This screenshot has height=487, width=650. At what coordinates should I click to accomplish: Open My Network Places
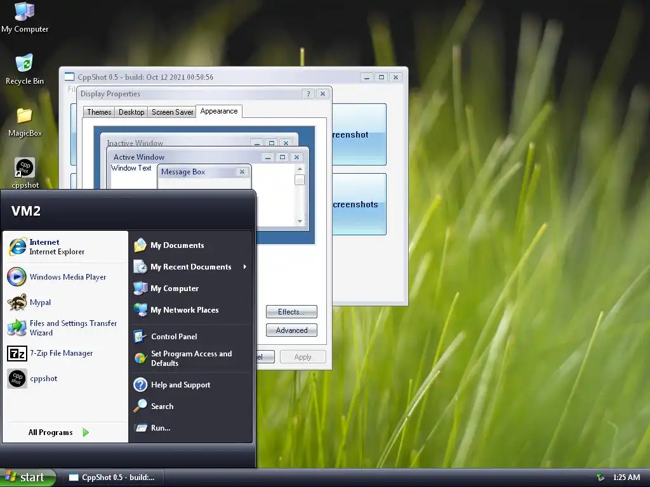[190, 309]
